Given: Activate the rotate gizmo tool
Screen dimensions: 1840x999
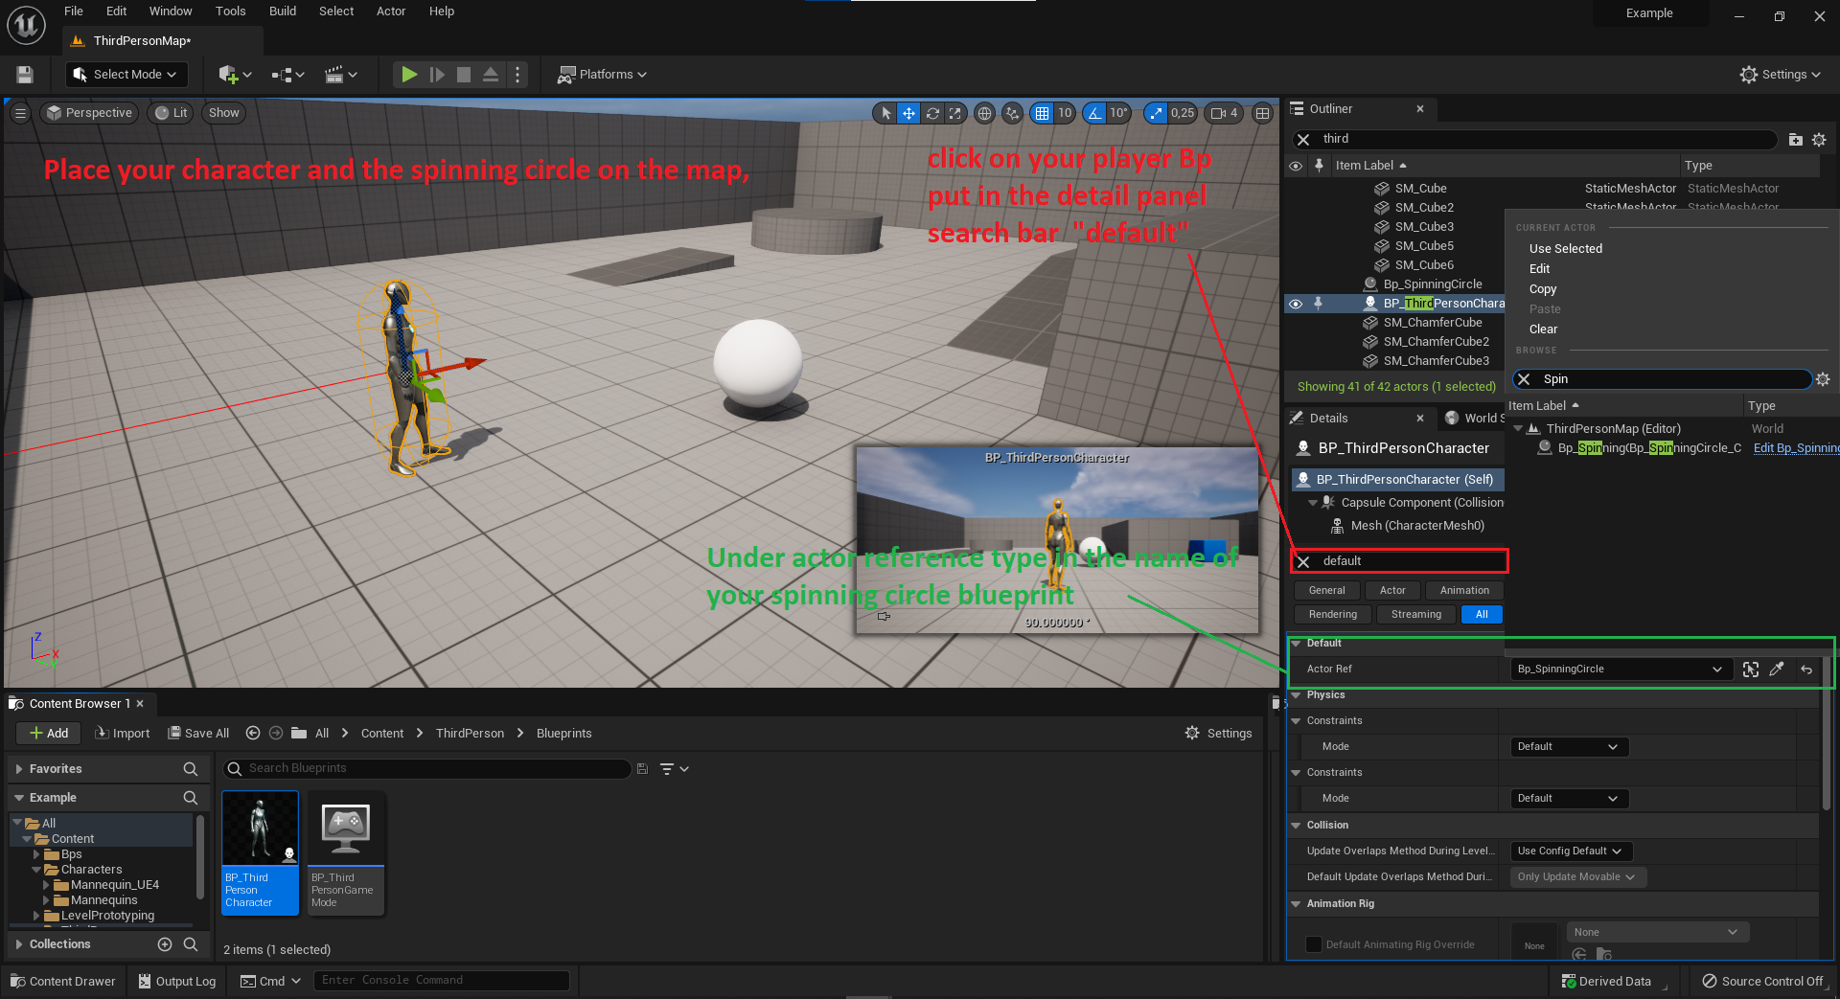Looking at the screenshot, I should 931,113.
